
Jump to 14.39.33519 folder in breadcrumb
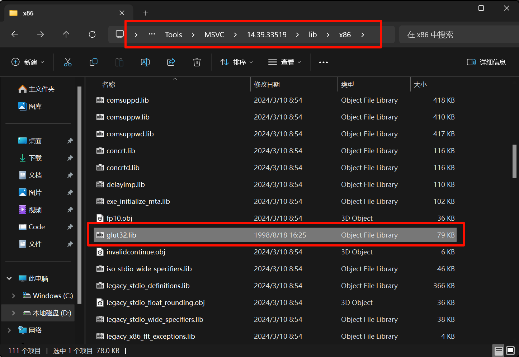266,34
